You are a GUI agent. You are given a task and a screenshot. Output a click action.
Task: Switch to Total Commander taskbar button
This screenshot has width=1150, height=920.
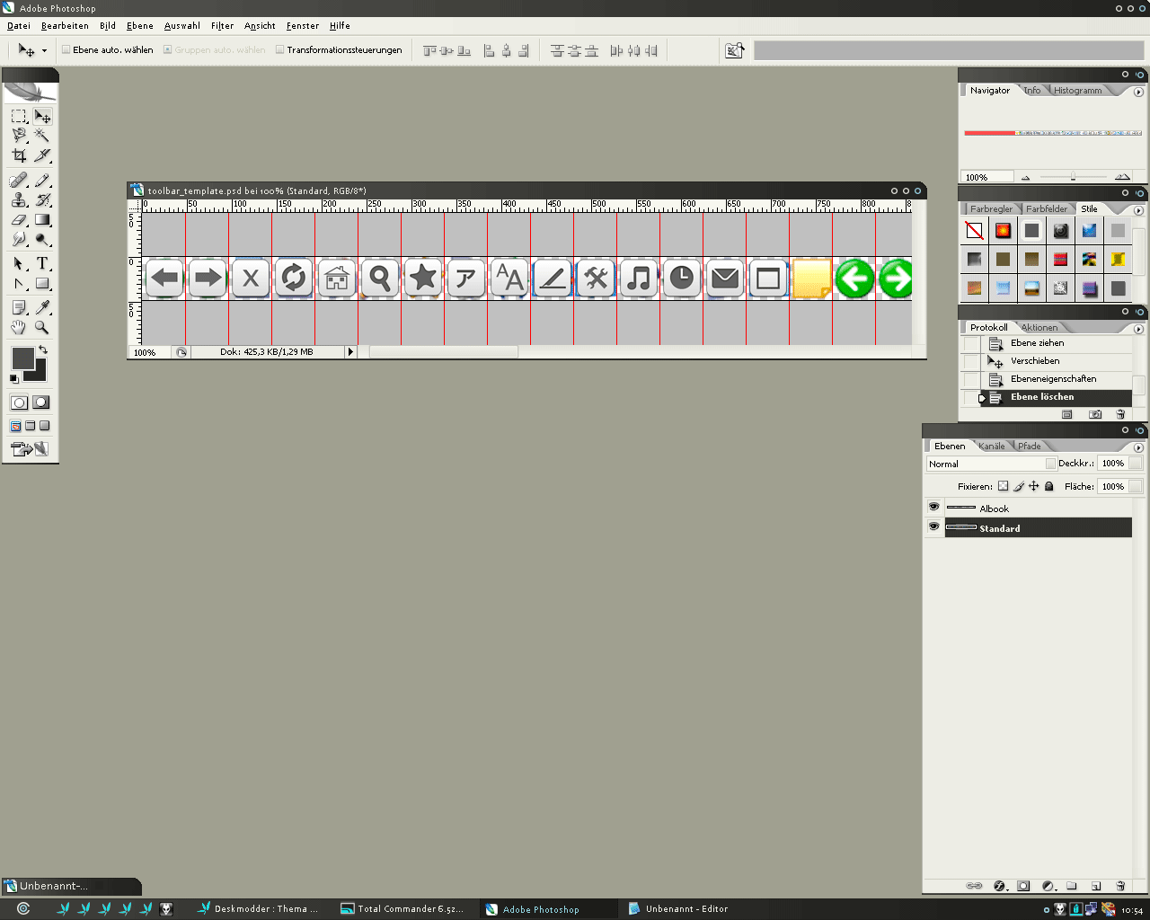coord(404,909)
